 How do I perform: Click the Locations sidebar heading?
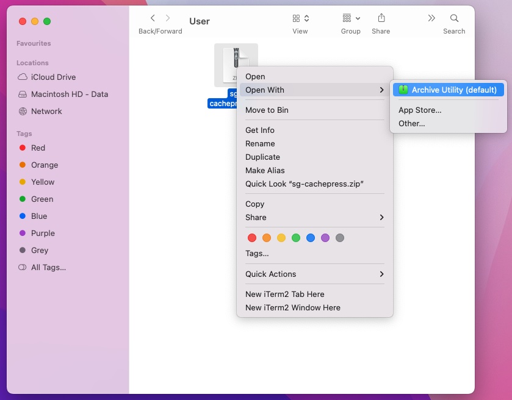tap(32, 63)
